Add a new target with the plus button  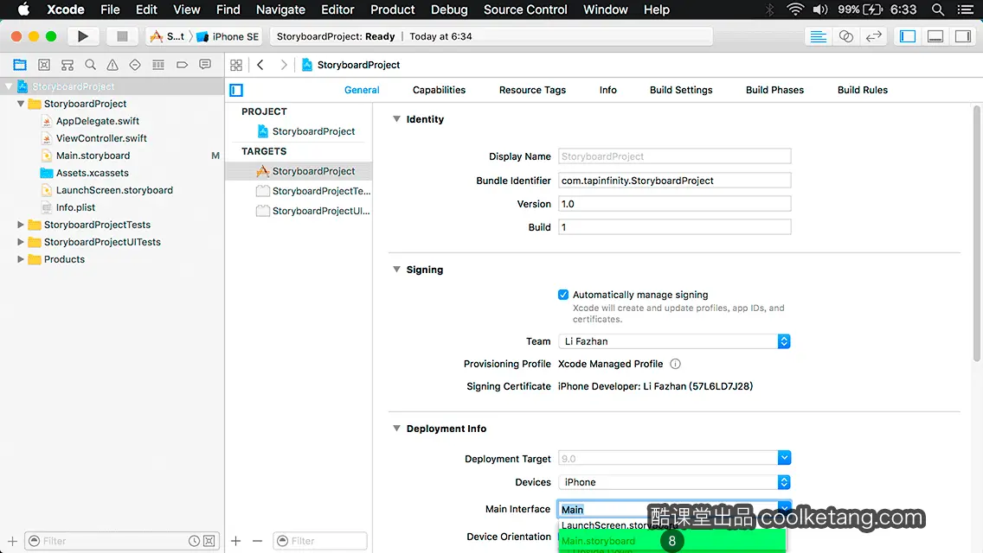click(x=235, y=541)
